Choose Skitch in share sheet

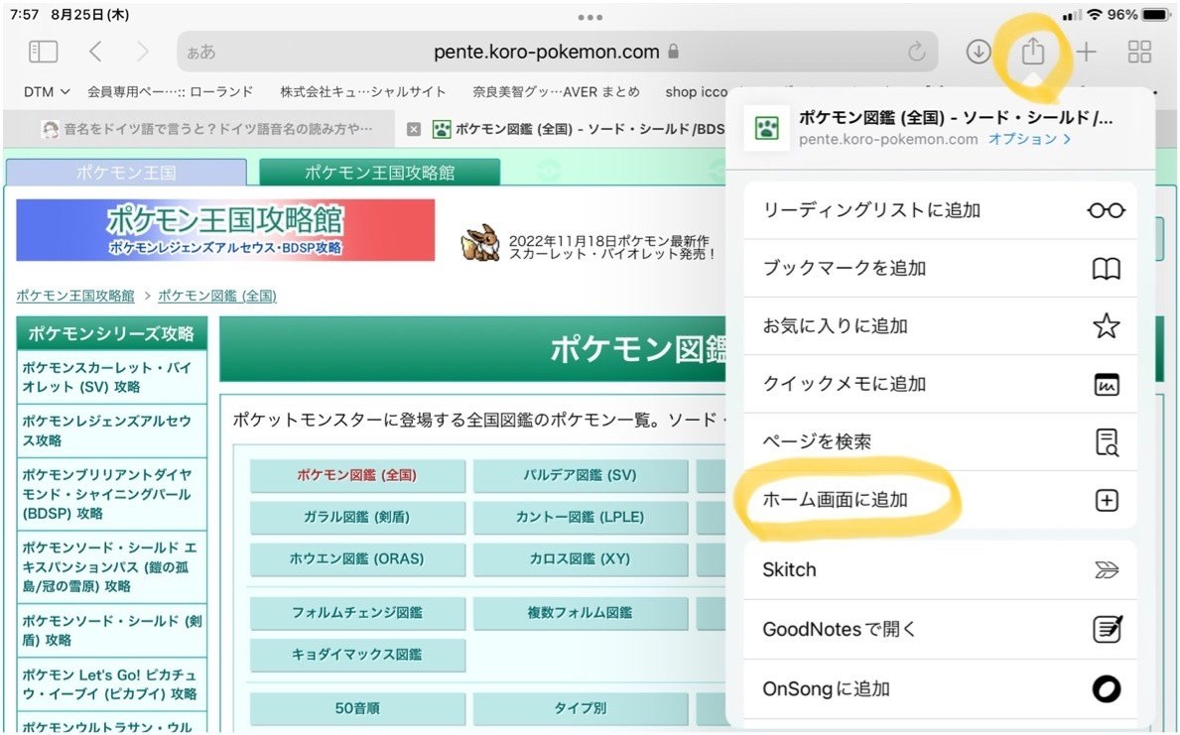pos(940,570)
